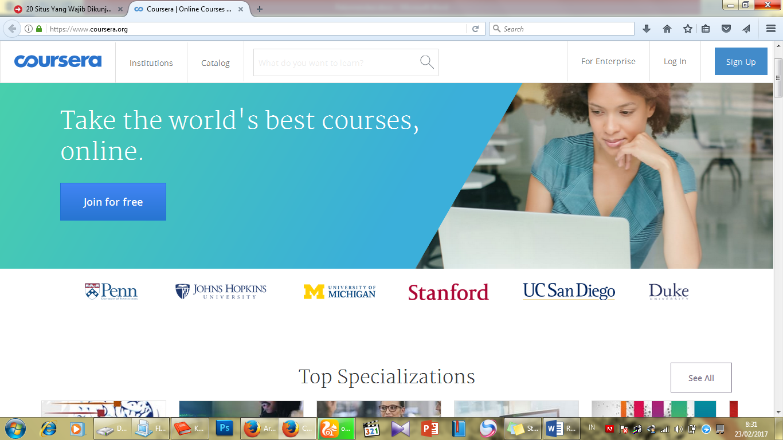Click the Duke University logo
The height and width of the screenshot is (440, 783).
click(668, 292)
